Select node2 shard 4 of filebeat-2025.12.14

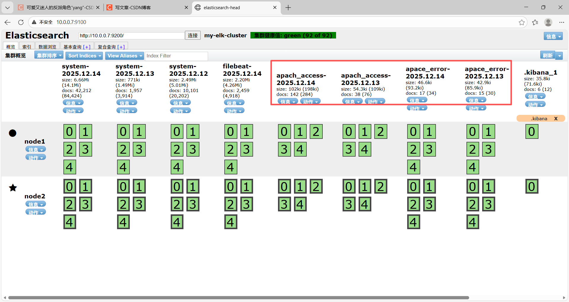tap(231, 222)
